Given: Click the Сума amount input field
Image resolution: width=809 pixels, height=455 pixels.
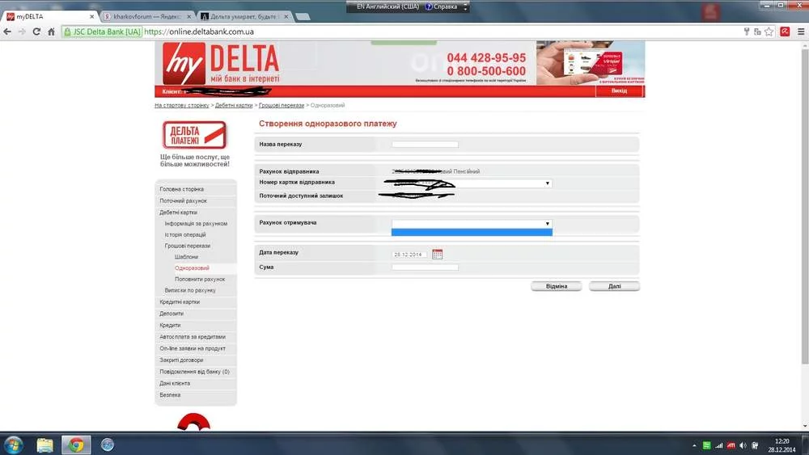Looking at the screenshot, I should click(425, 267).
